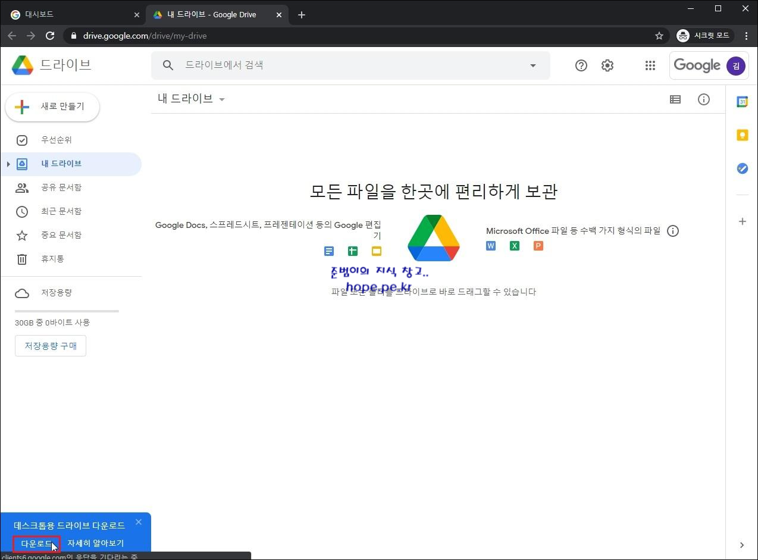Click the site lock icon in address bar
The image size is (758, 560).
tap(74, 36)
